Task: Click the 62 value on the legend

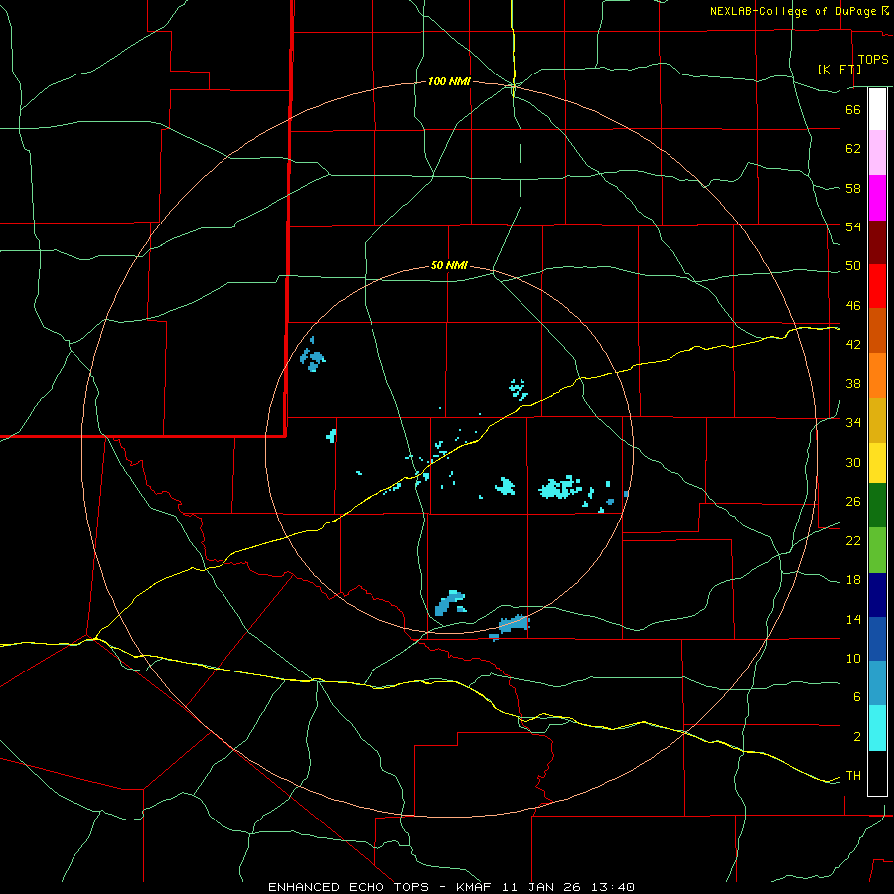Action: coord(853,149)
